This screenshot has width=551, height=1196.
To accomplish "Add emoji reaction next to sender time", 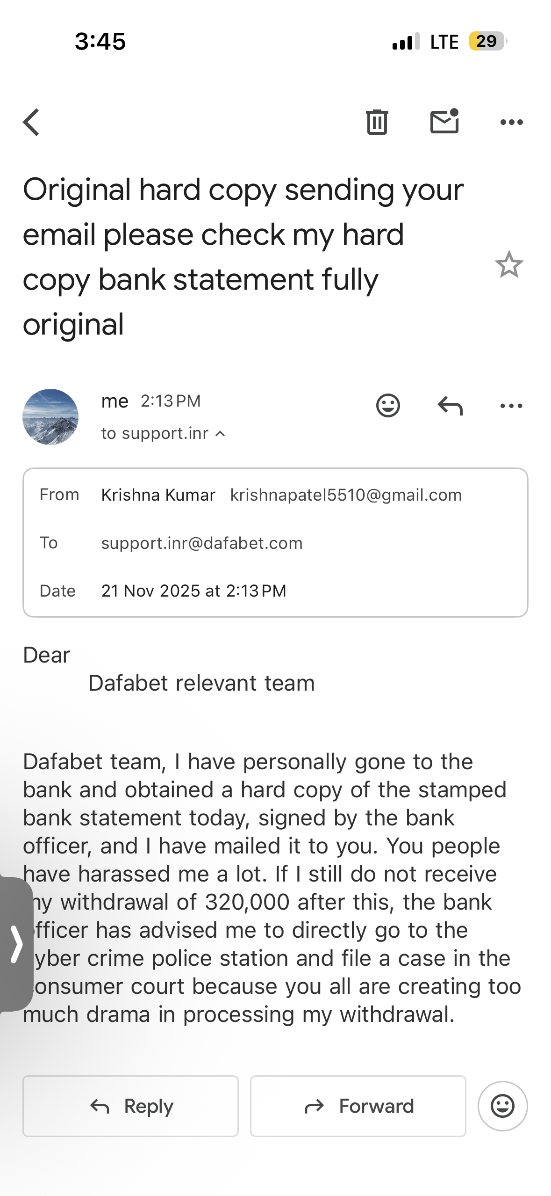I will click(388, 405).
